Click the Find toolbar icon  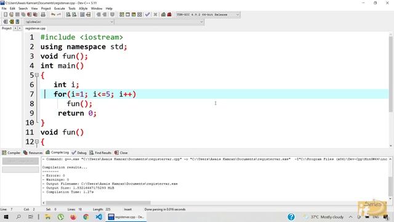tap(68, 15)
